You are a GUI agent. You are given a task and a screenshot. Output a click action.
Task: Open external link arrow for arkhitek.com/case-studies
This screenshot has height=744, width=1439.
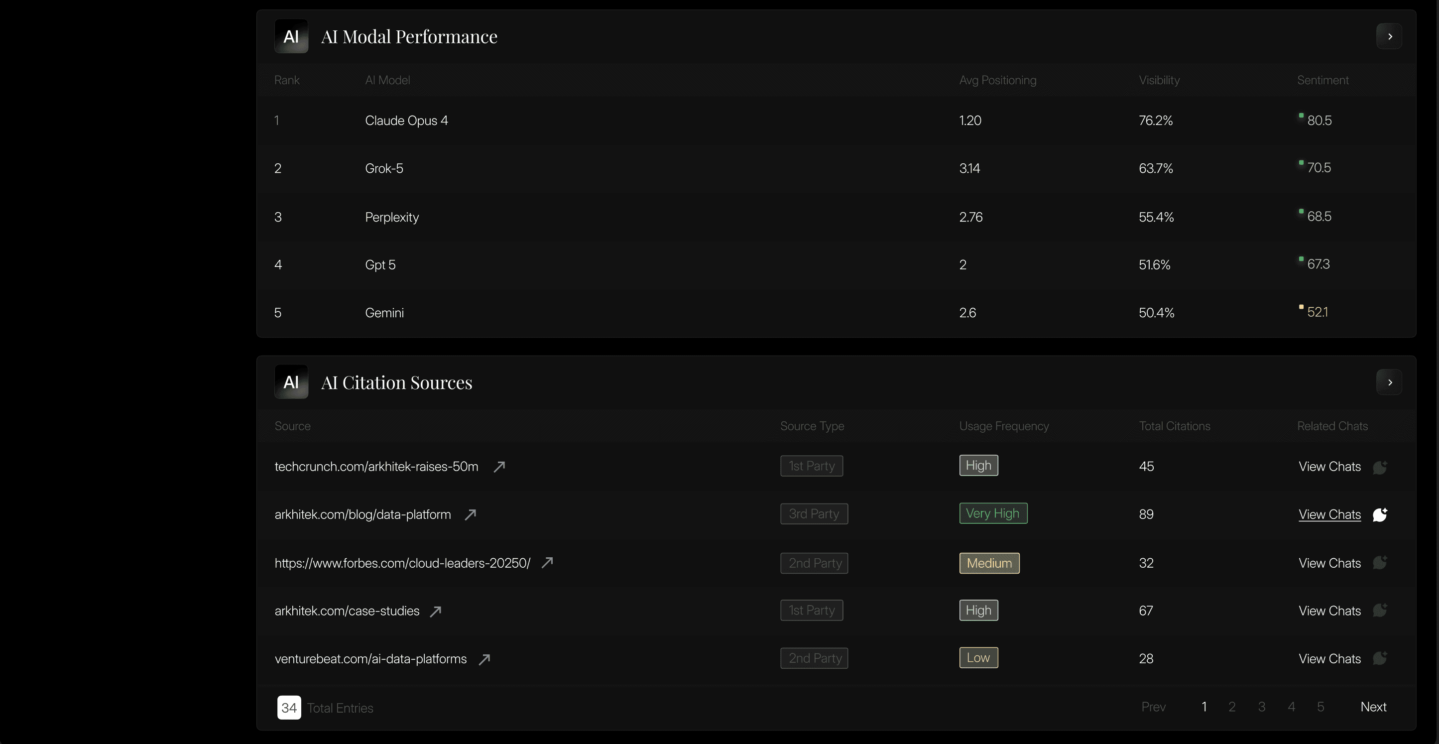436,611
